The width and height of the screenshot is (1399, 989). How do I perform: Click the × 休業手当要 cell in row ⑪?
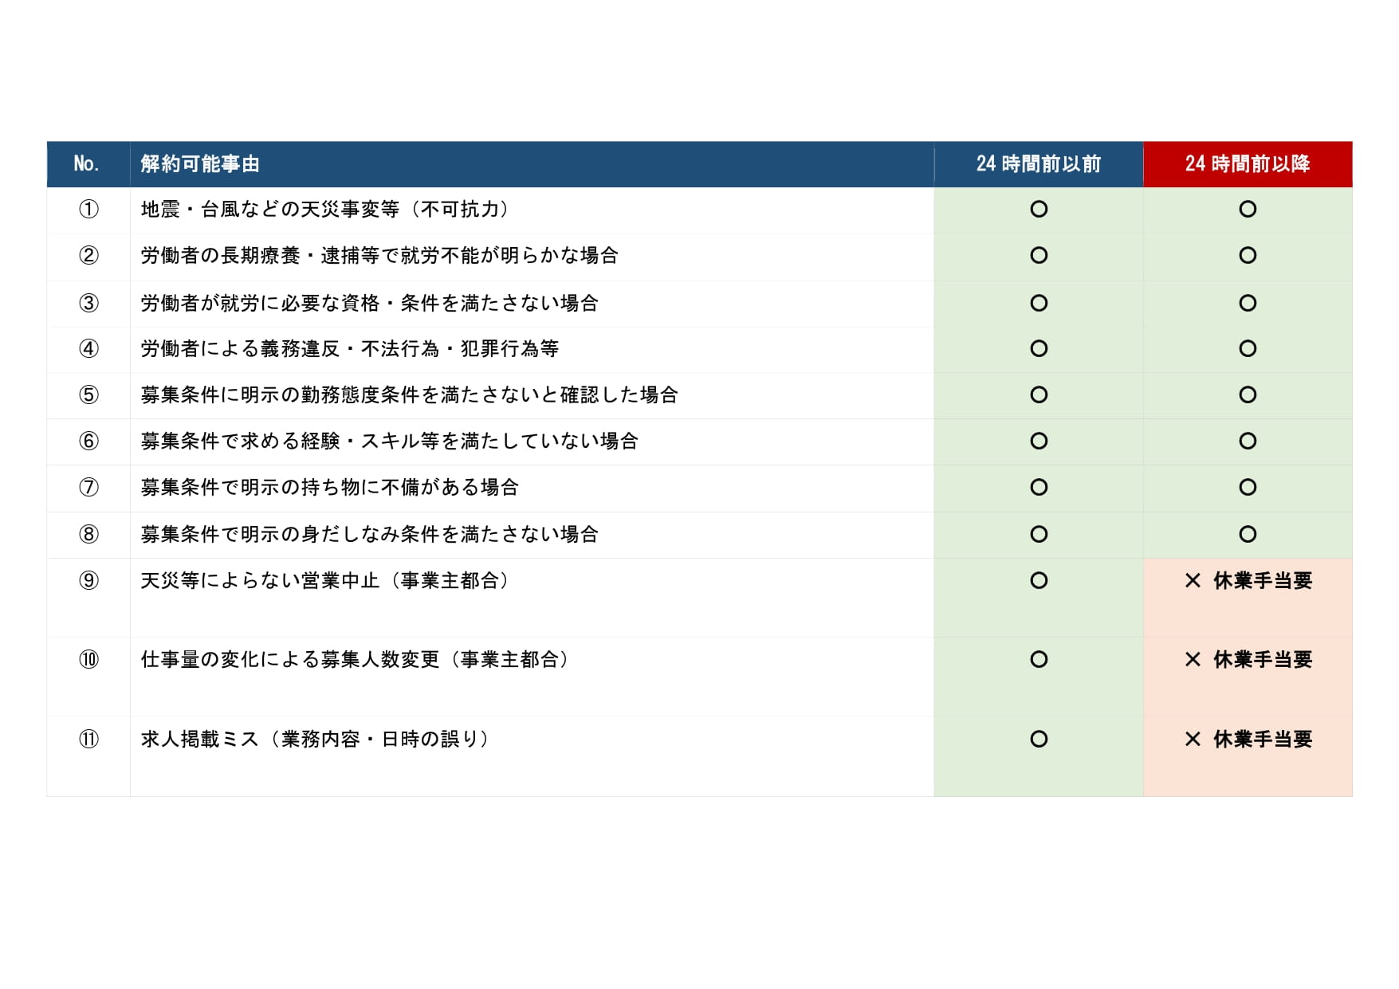pyautogui.click(x=1248, y=740)
